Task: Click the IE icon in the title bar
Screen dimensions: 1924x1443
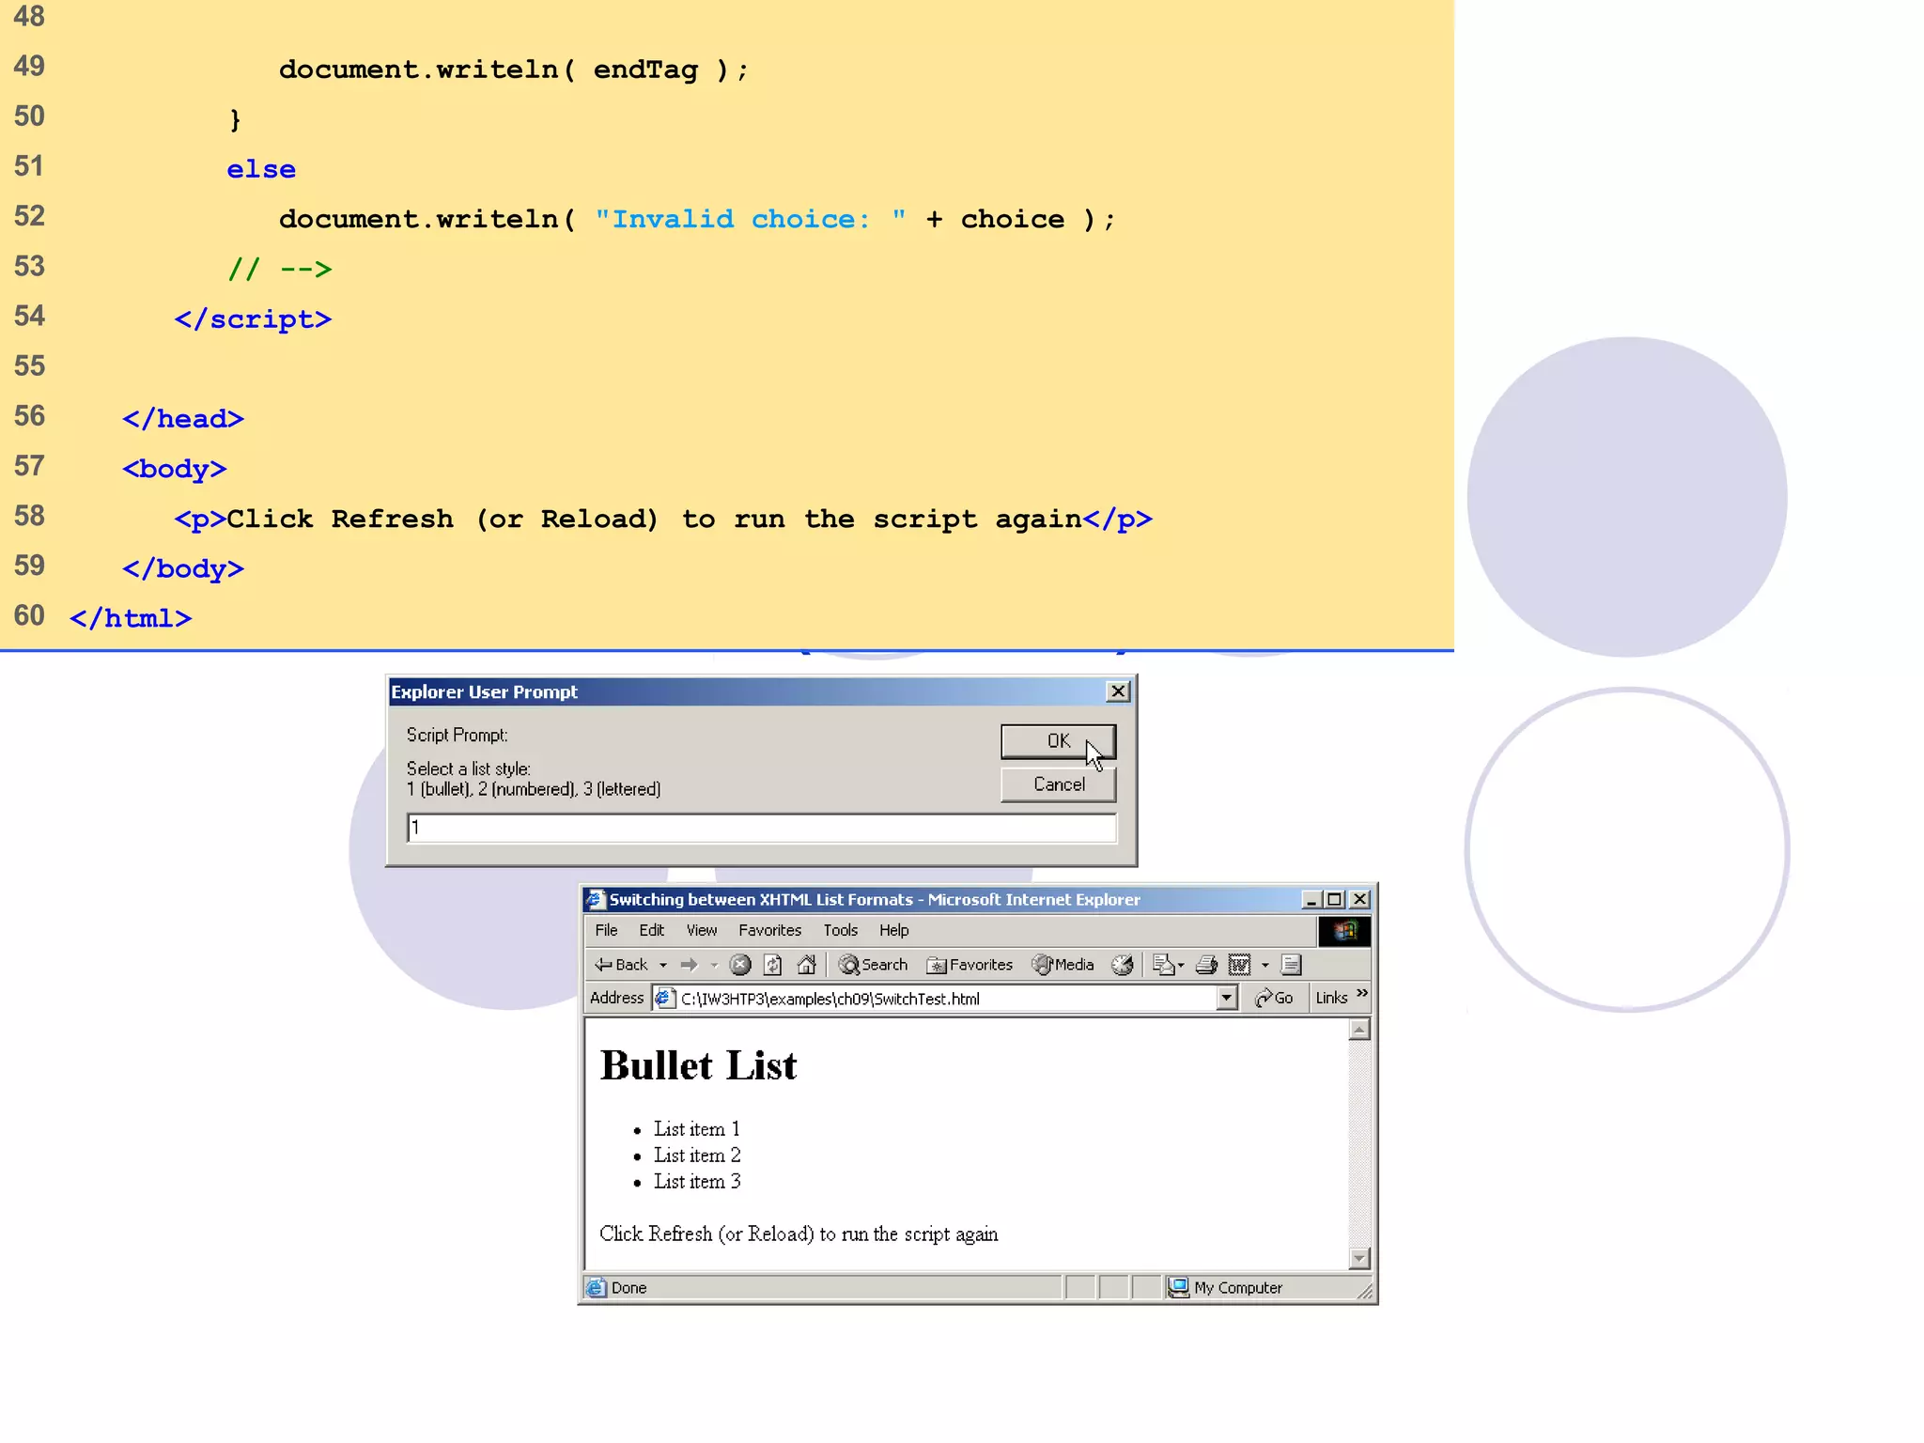Action: click(596, 900)
